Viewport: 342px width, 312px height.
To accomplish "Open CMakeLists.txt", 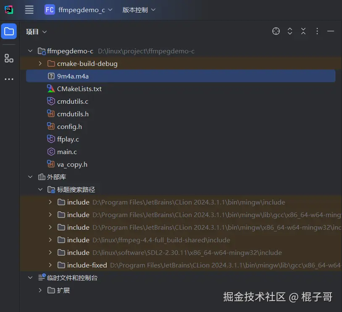I will (79, 89).
